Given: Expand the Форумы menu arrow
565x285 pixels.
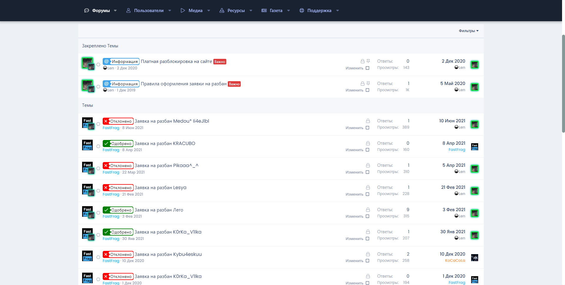Looking at the screenshot, I should (x=115, y=11).
